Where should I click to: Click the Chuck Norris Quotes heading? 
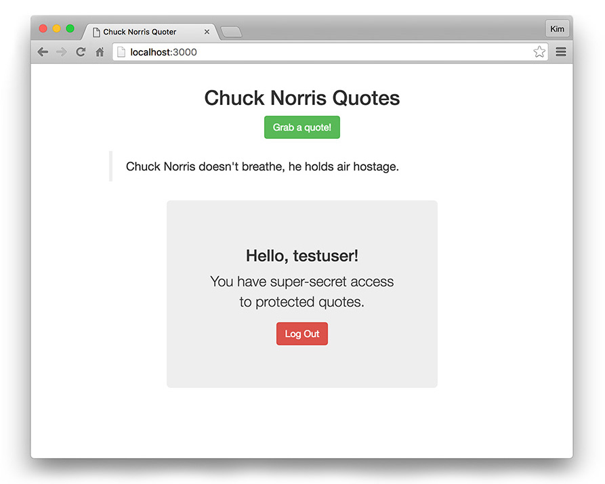click(302, 98)
